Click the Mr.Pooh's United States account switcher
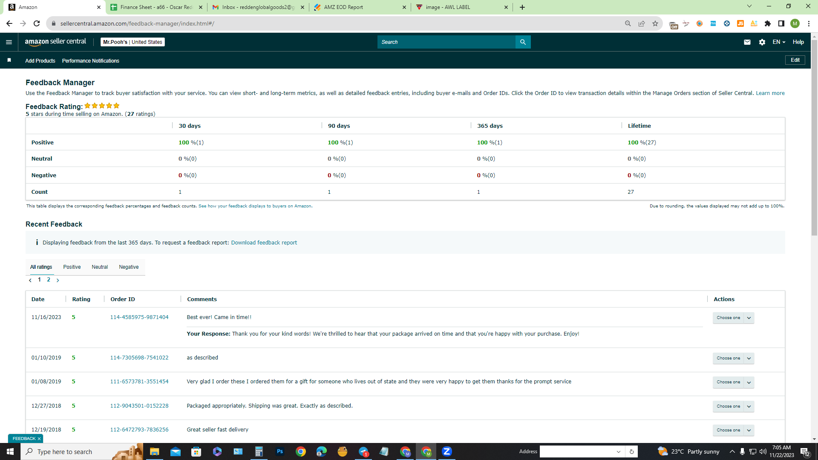 point(132,42)
